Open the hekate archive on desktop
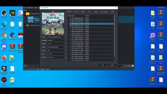Image resolution: width=167 pixels, height=94 pixels. coord(161,35)
